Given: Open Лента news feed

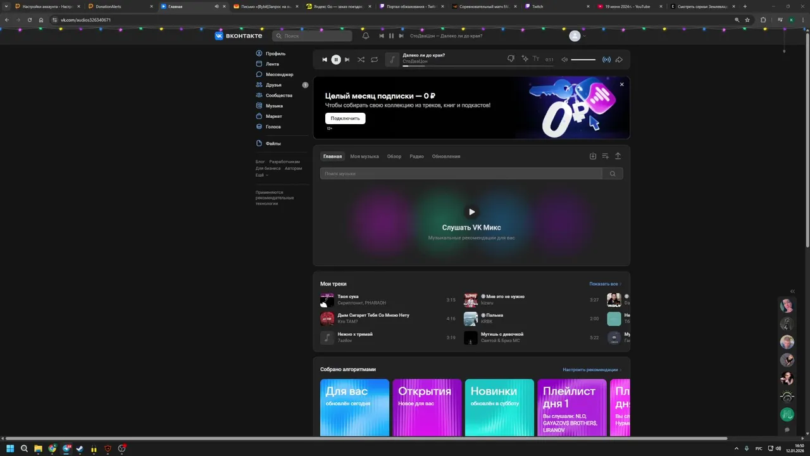Looking at the screenshot, I should (268, 64).
